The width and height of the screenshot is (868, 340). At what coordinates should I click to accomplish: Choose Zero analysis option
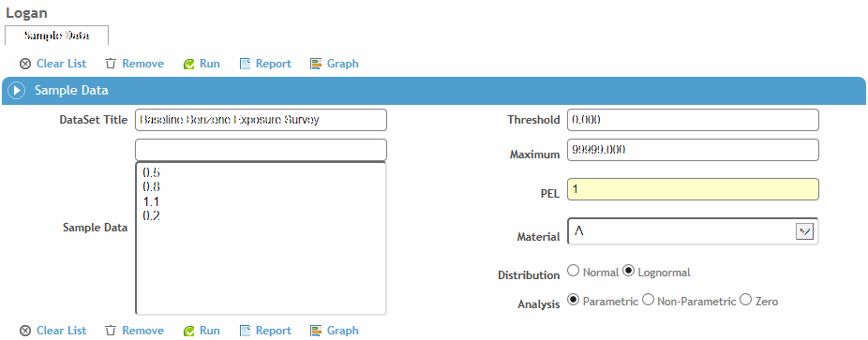[x=745, y=301]
